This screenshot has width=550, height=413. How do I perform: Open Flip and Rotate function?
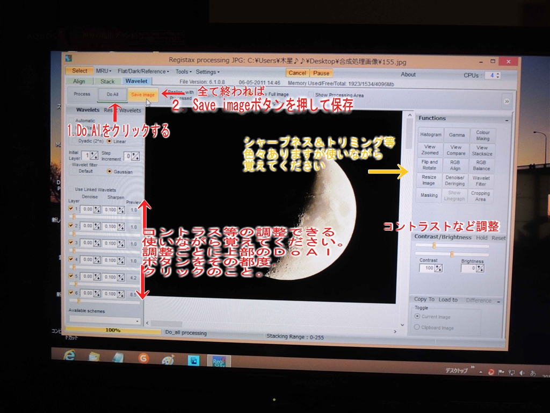(x=429, y=165)
